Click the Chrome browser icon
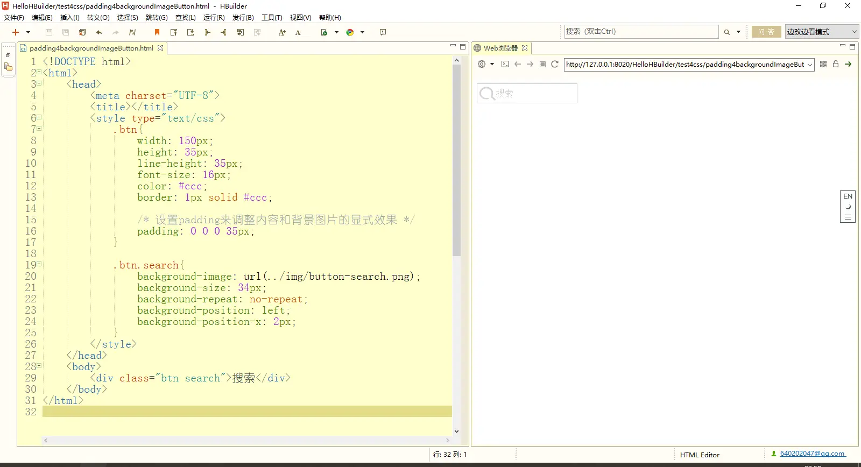The image size is (861, 467). (350, 32)
